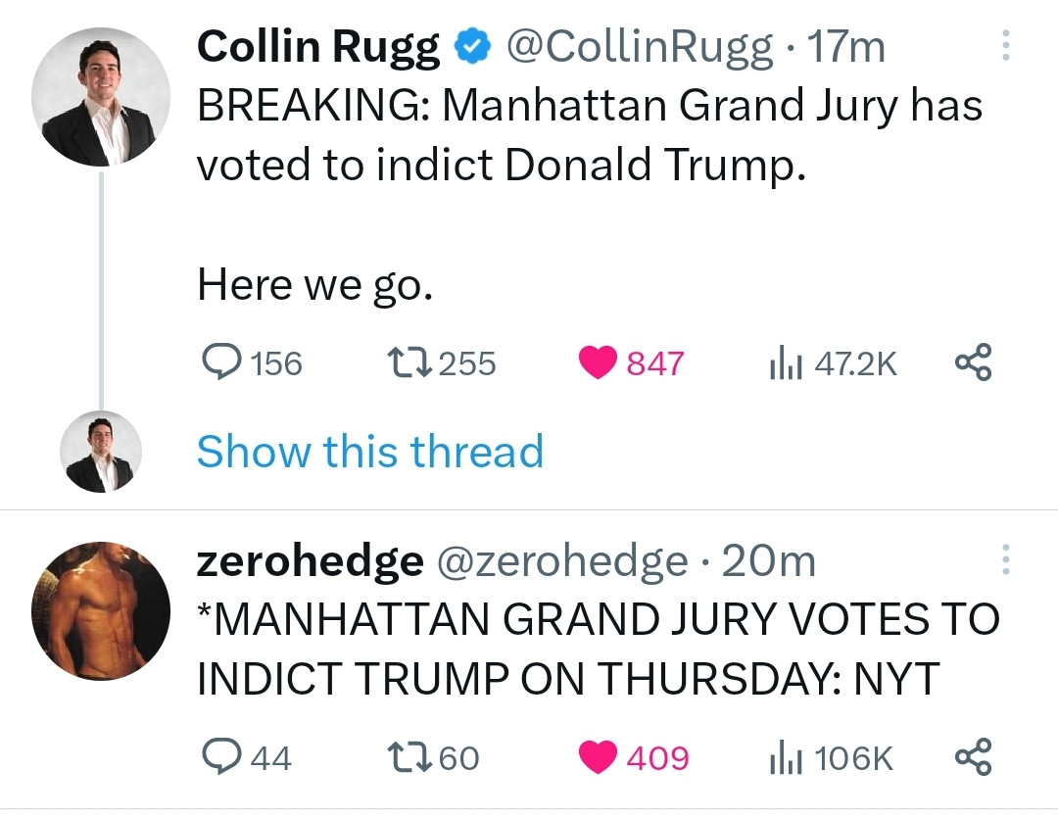Toggle like on the zerohedge tweet
The height and width of the screenshot is (819, 1058).
point(600,757)
